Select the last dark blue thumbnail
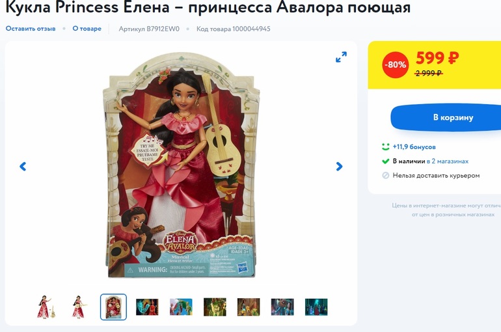The image size is (501, 332). pos(316,307)
